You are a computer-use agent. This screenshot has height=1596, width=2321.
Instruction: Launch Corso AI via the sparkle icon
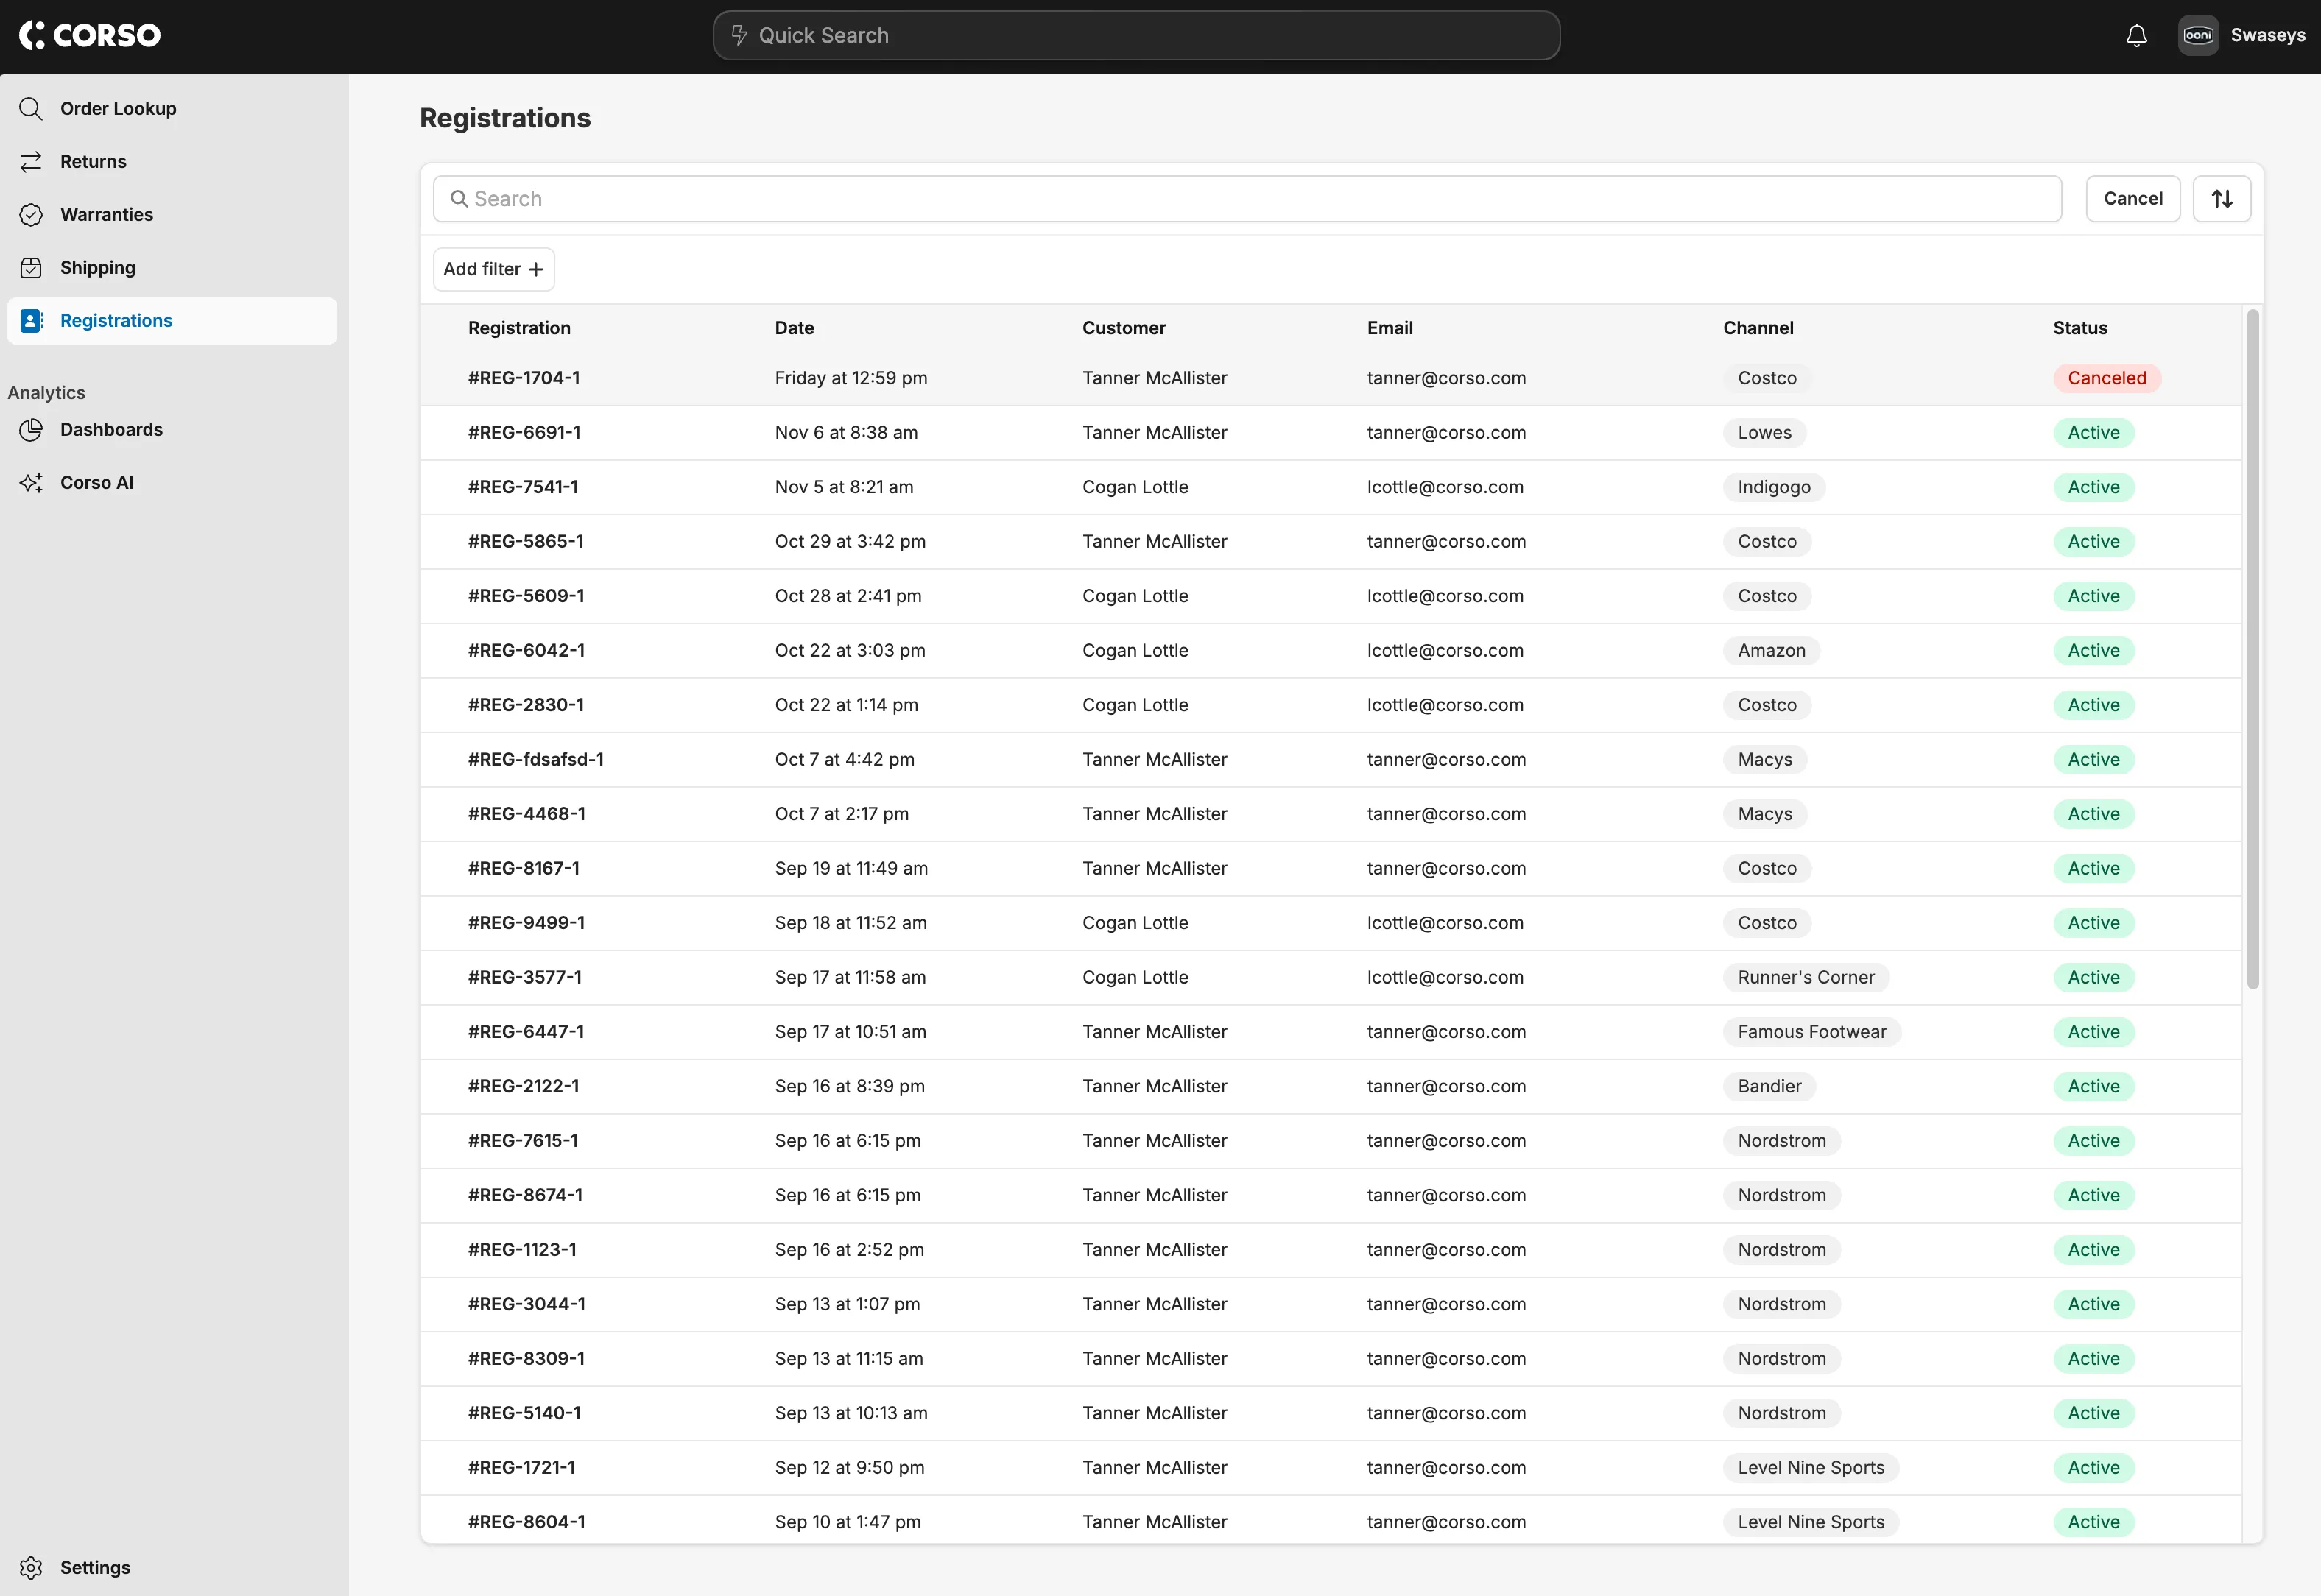pos(31,482)
